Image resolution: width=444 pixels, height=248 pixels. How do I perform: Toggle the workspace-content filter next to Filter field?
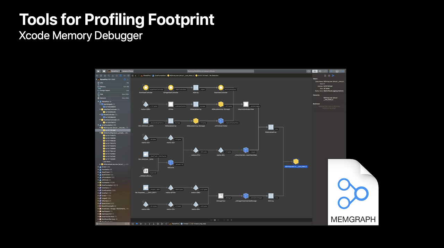(x=128, y=224)
